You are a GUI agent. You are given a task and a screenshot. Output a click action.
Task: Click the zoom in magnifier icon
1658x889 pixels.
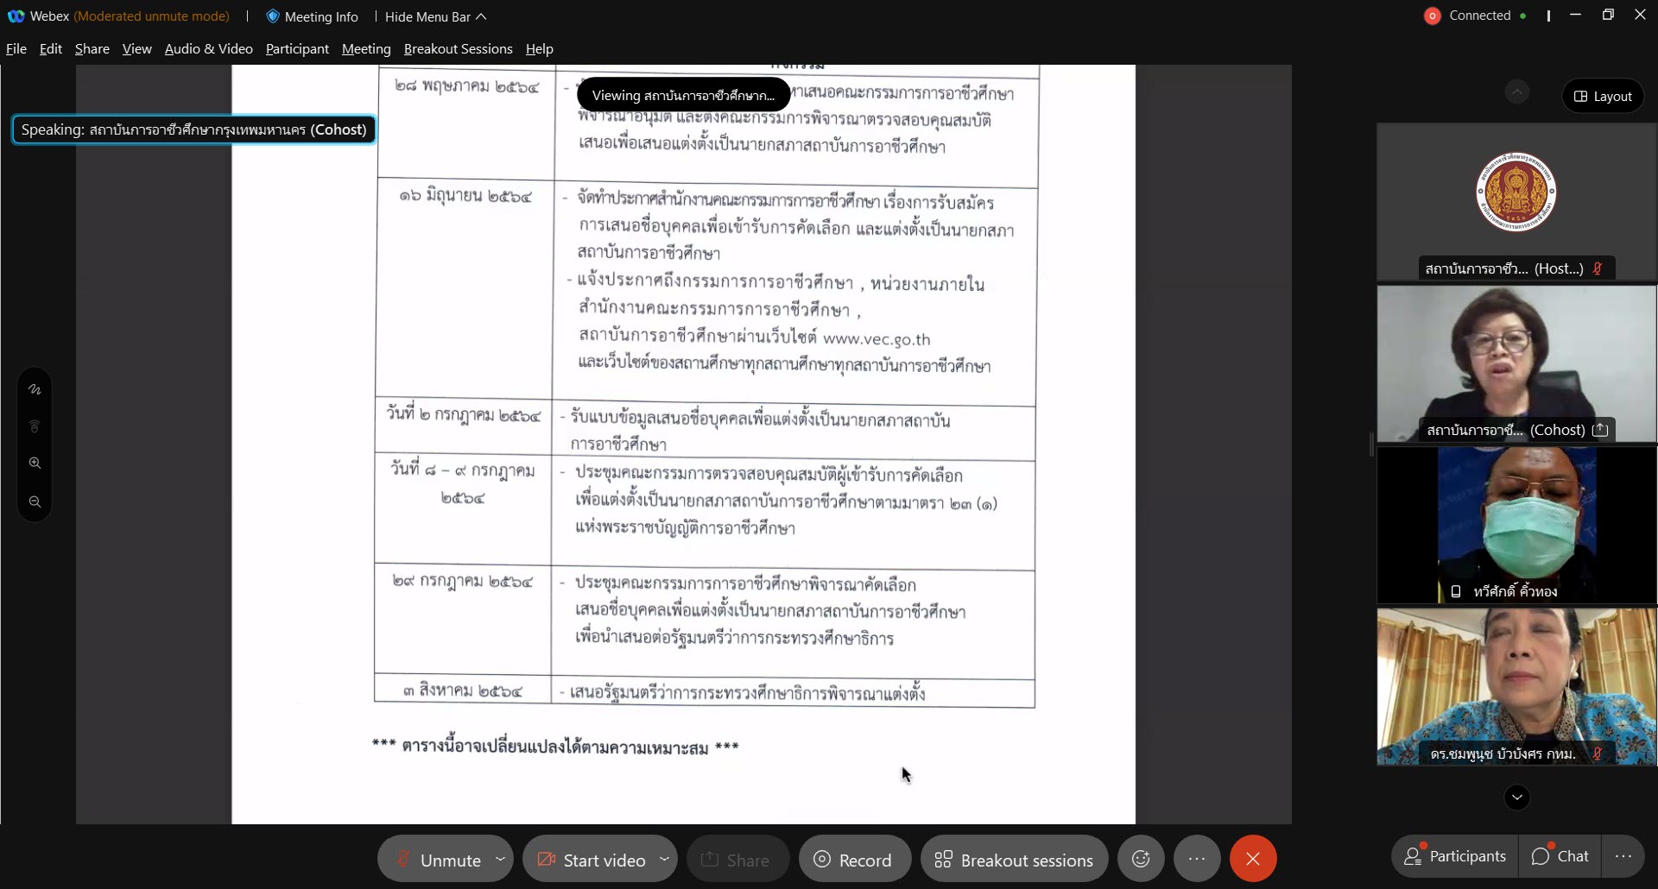35,463
